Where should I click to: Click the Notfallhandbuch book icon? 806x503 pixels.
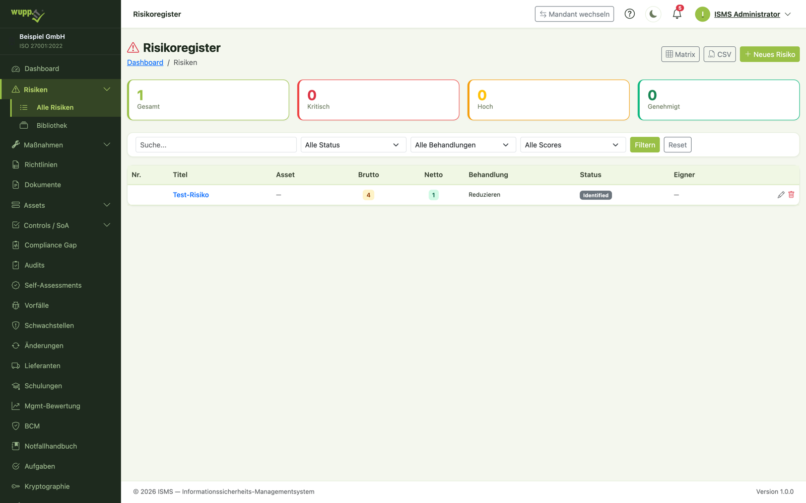(x=16, y=446)
